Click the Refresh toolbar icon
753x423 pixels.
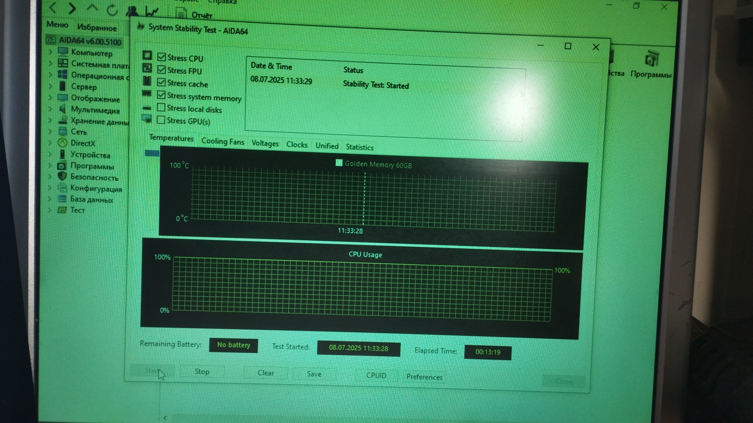112,10
